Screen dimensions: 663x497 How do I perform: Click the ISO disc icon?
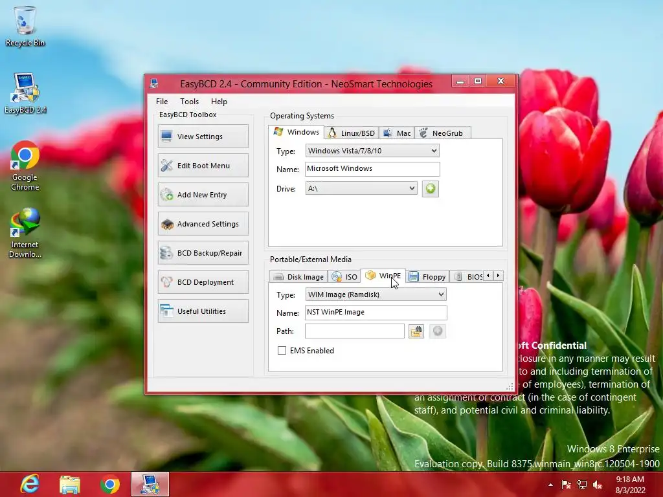[x=337, y=276]
